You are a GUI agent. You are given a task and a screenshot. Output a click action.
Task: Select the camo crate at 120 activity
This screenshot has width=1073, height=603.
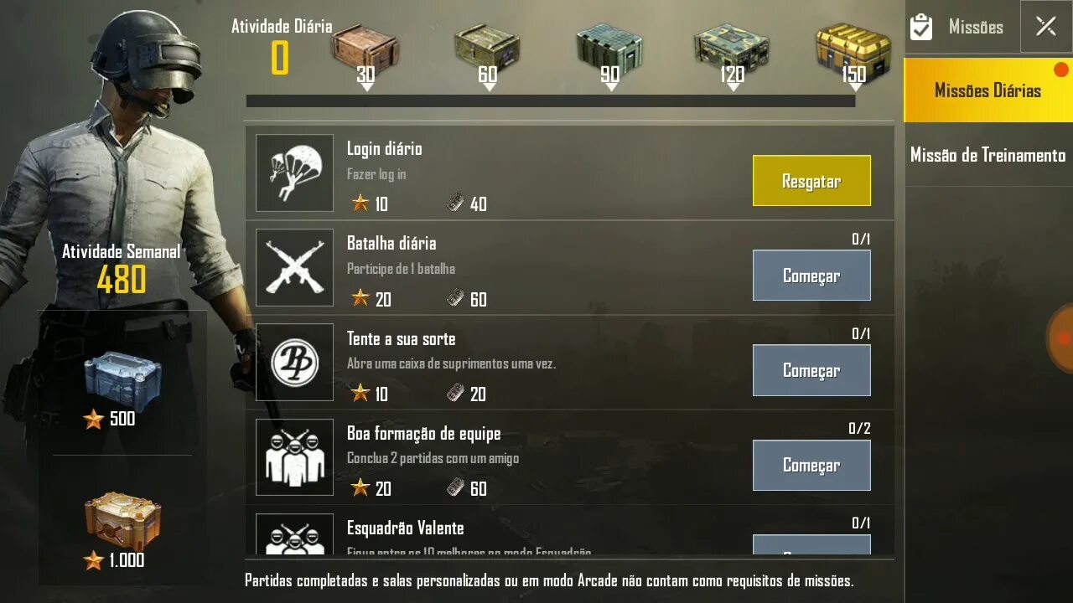[732, 49]
